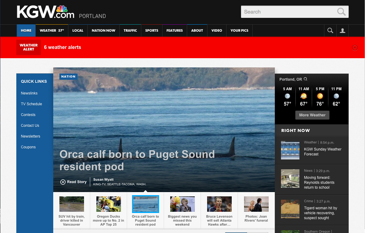Viewport: 365px width, 233px height.
Task: Click the WEATHER ALERT badge on the red banner
Action: coord(28,47)
